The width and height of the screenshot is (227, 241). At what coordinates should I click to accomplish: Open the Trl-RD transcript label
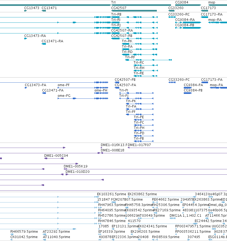127,52
